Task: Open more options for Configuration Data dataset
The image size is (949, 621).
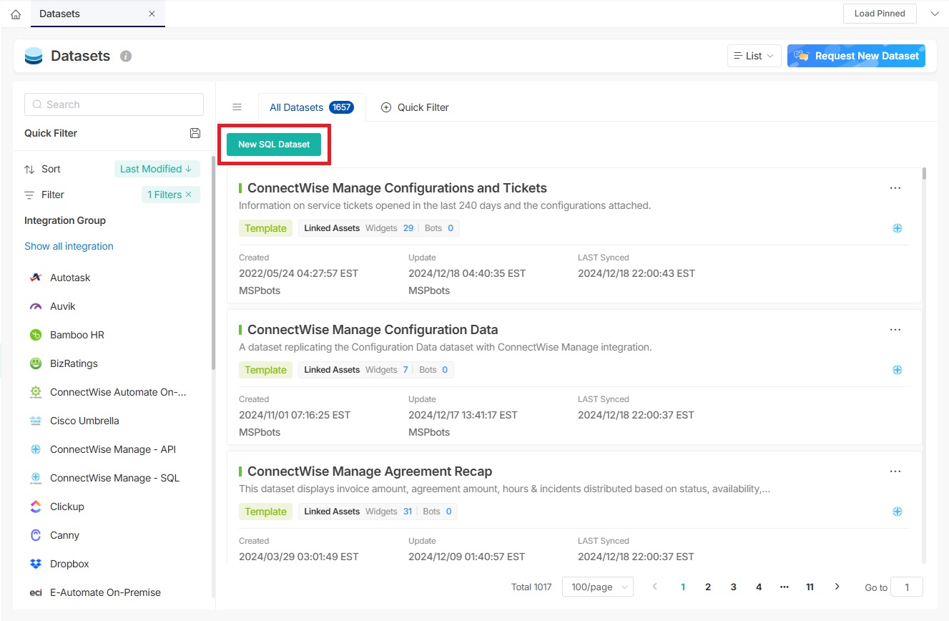Action: [895, 330]
